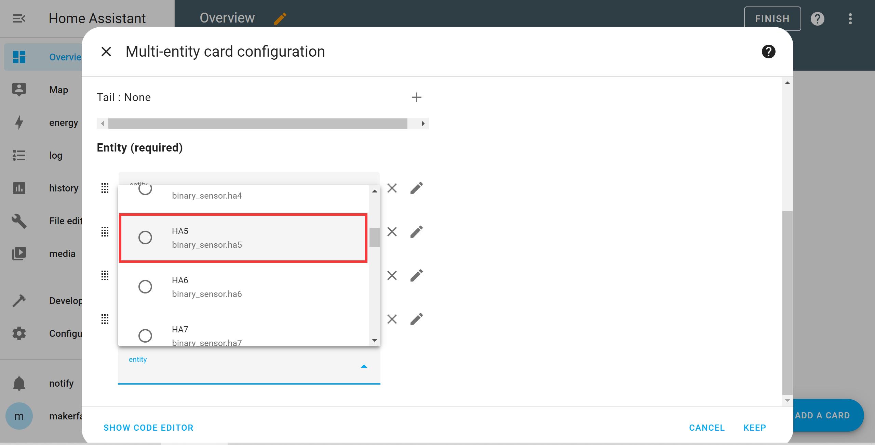Edit the fourth entity row
Image resolution: width=875 pixels, height=445 pixels.
(x=416, y=319)
